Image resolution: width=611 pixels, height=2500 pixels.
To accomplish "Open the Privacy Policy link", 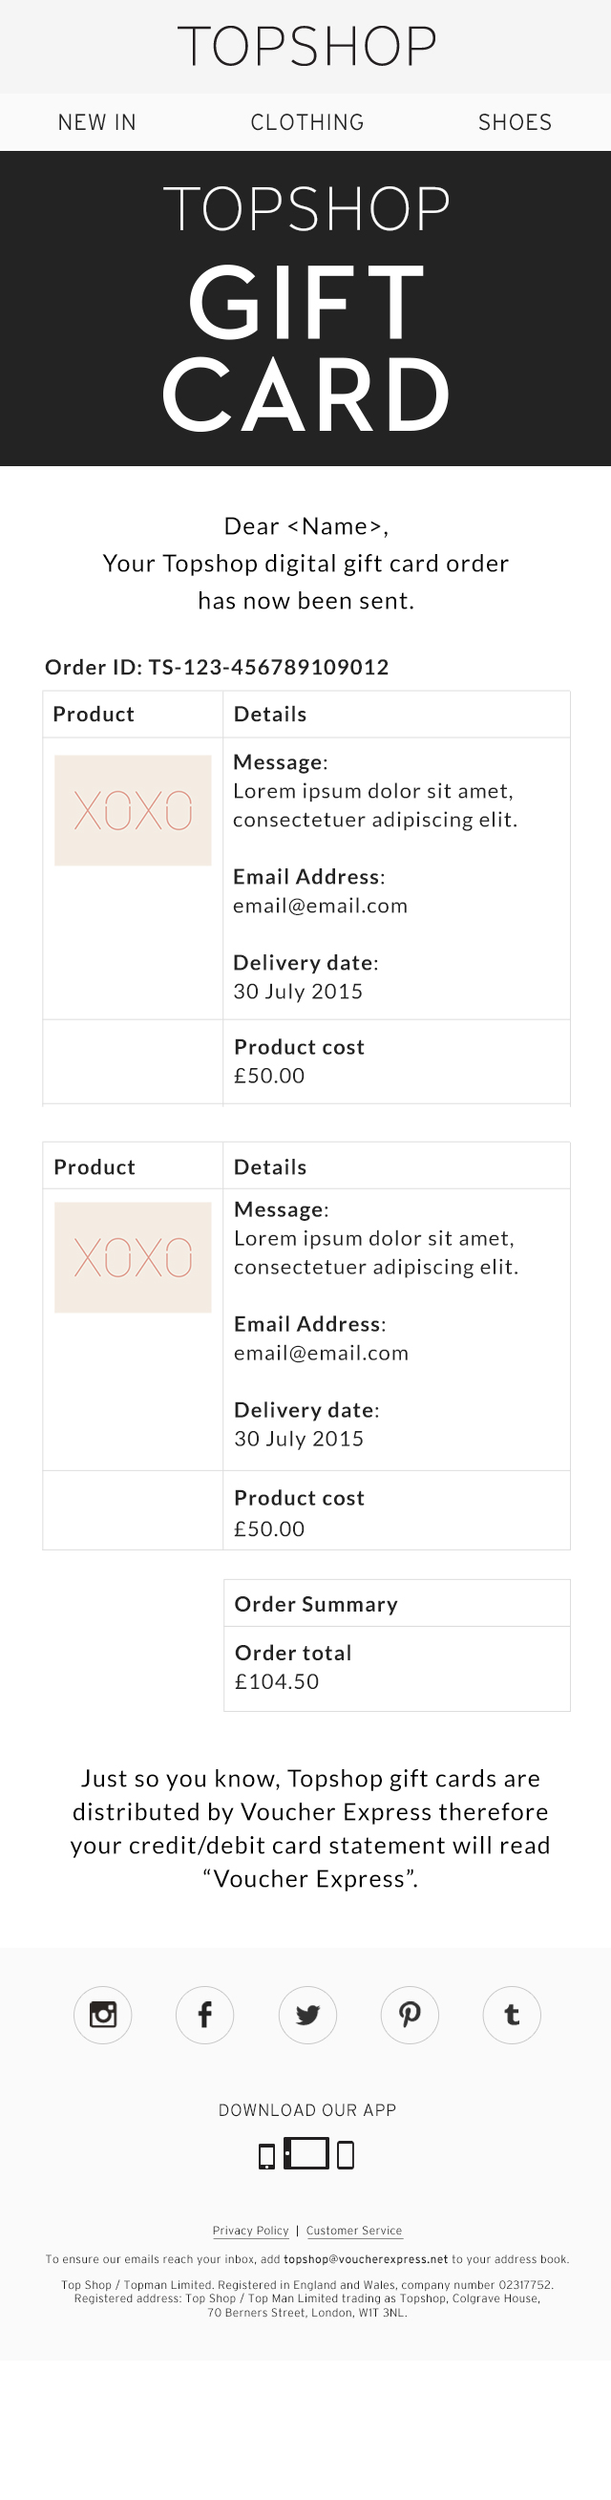I will tap(251, 2231).
